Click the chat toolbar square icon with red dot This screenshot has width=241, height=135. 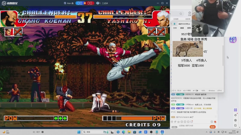tap(192, 122)
